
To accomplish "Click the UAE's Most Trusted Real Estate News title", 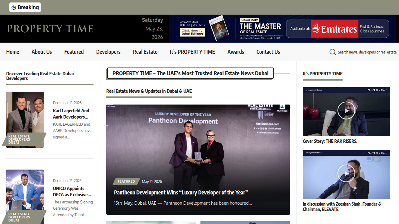I will click(190, 73).
